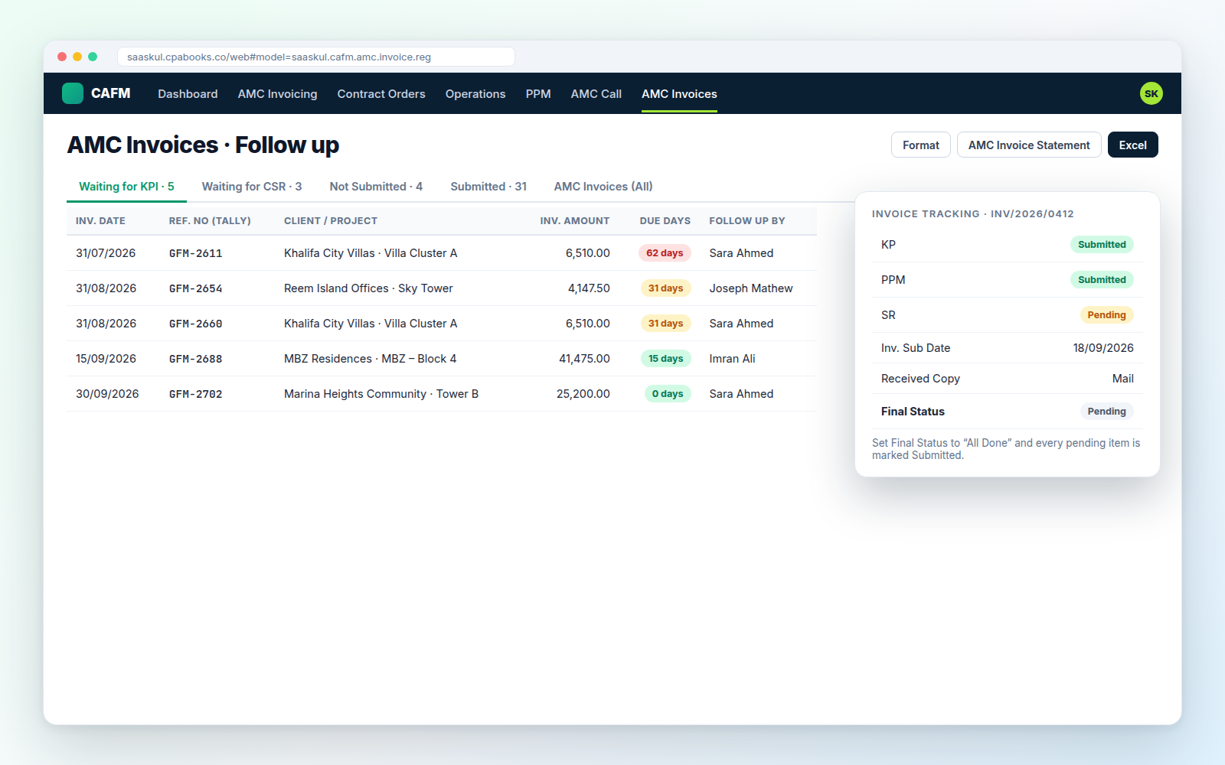Export with the Excel button
1225x765 pixels.
(1132, 145)
